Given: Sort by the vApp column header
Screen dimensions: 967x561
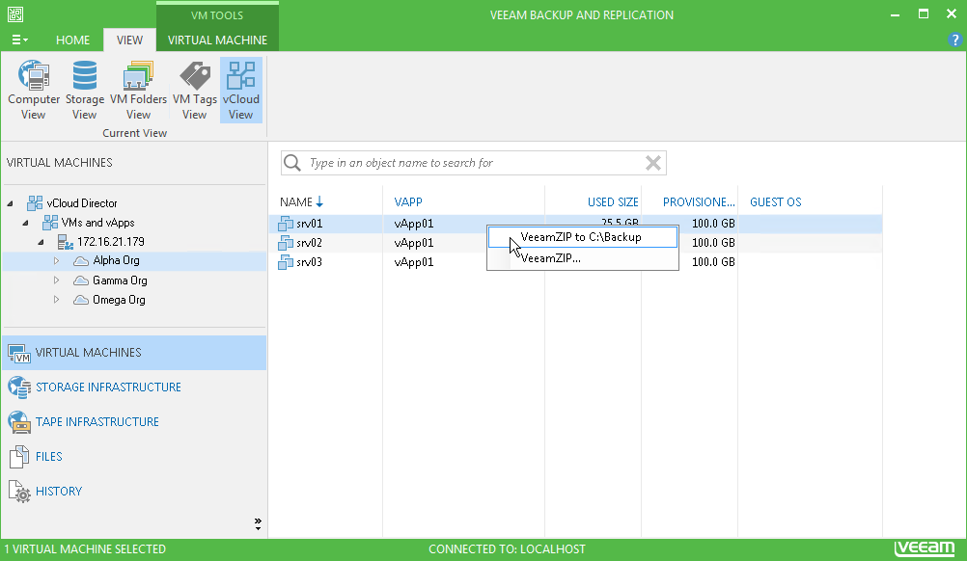Looking at the screenshot, I should pyautogui.click(x=408, y=202).
